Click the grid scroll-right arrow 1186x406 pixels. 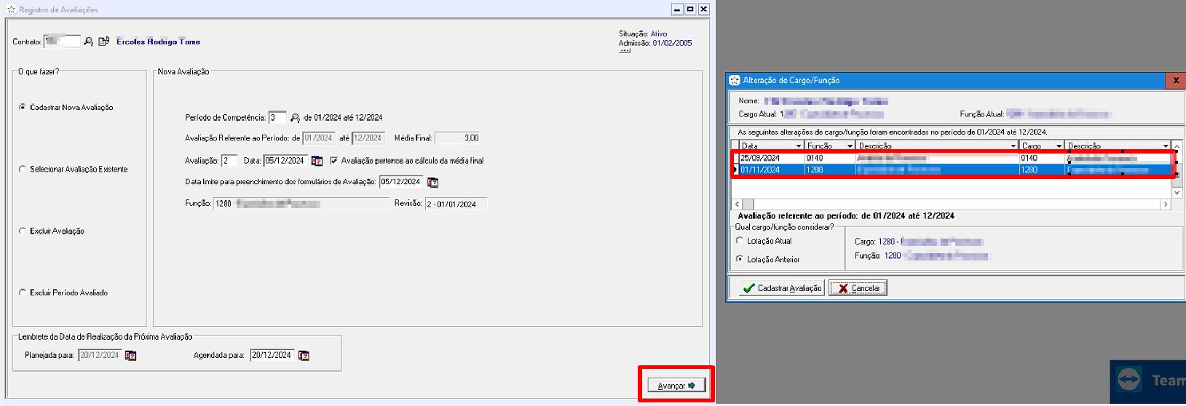pyautogui.click(x=1166, y=204)
